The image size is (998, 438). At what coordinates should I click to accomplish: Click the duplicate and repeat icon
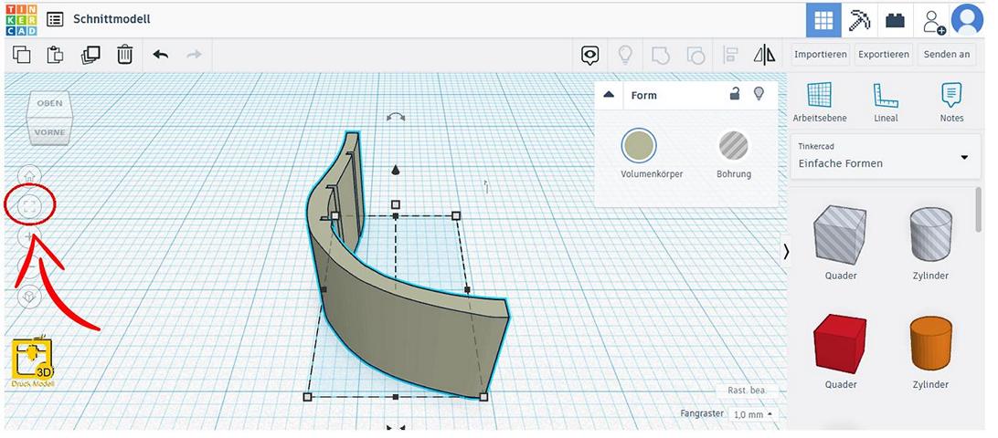[90, 55]
